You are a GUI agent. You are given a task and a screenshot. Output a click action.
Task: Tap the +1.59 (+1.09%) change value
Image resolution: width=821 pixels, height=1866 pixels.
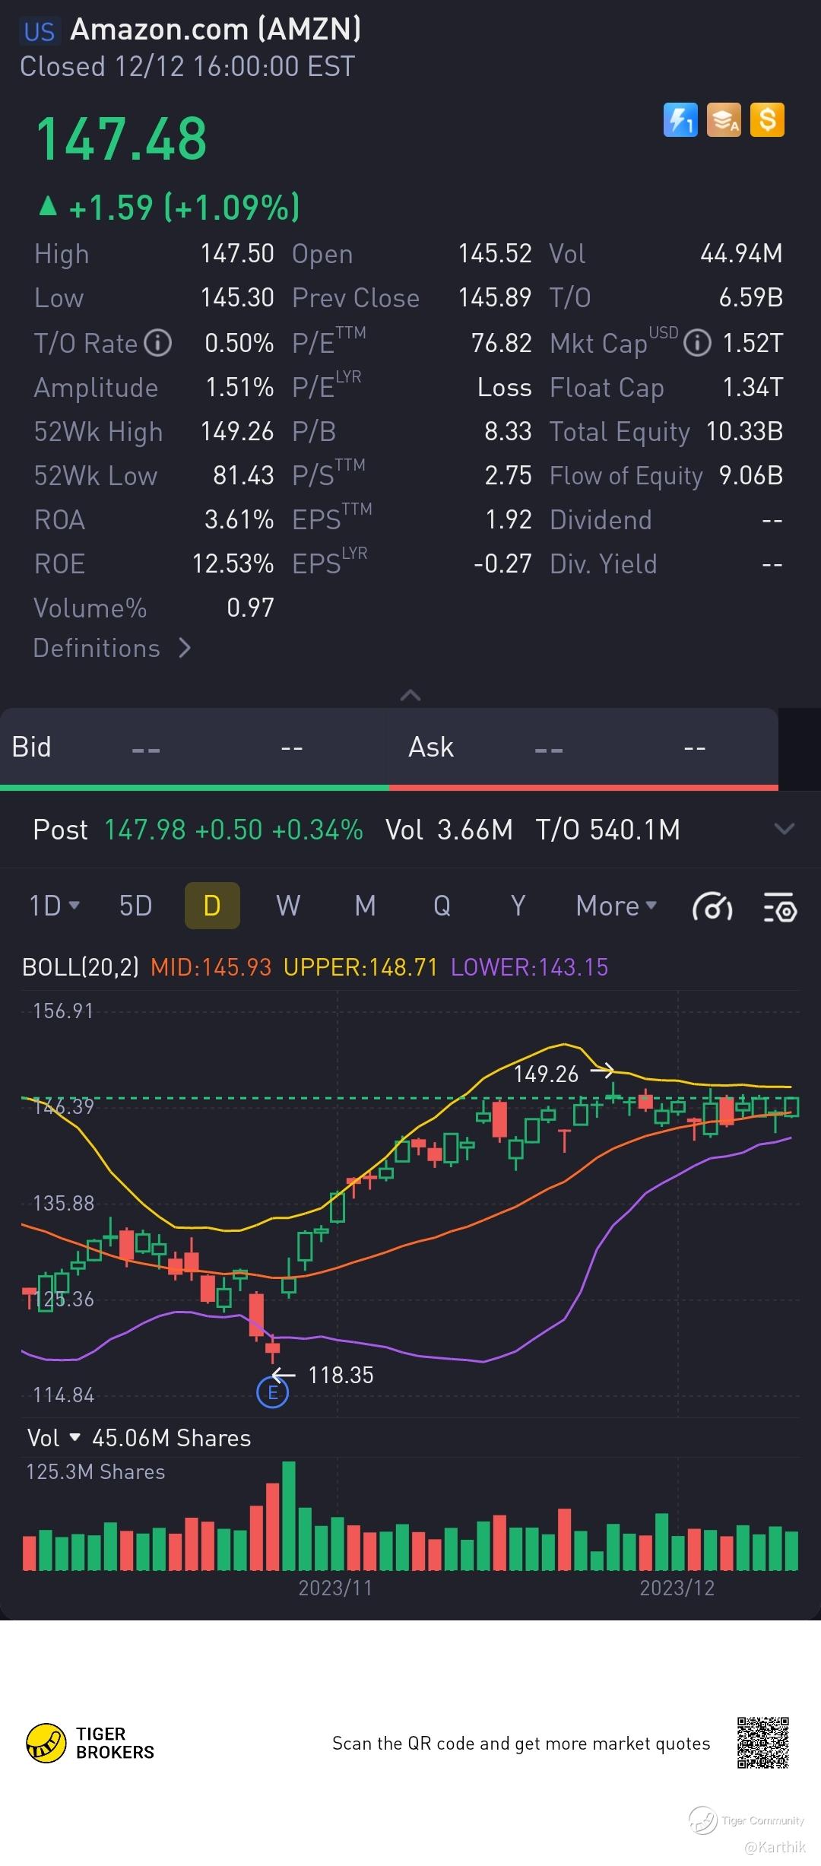coord(184,208)
